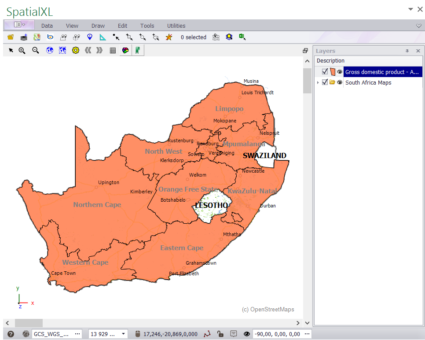Open a file with the folder icon

pyautogui.click(x=11, y=37)
